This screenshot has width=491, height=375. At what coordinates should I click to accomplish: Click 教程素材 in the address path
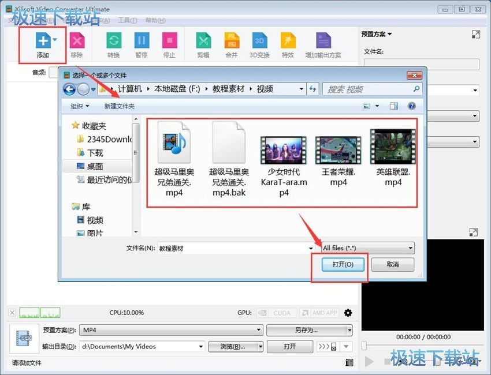click(228, 89)
